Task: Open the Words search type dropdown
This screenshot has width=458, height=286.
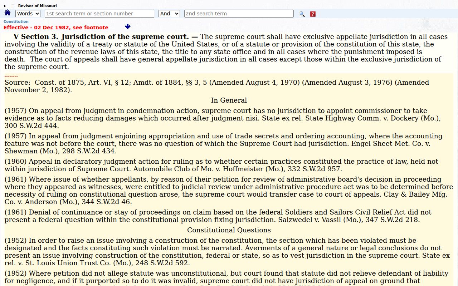Action: 28,14
